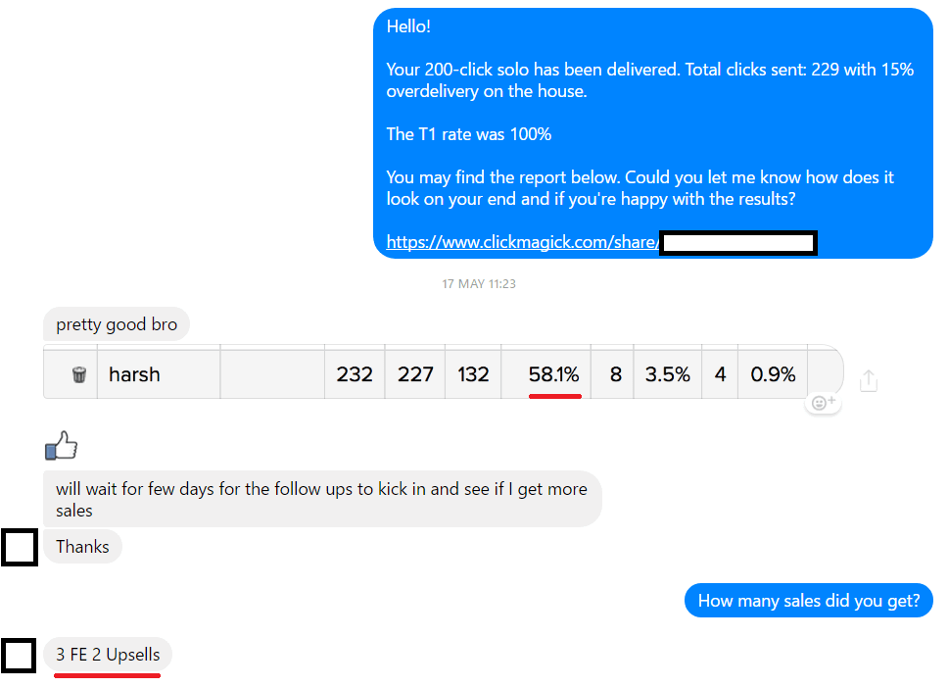Image resolution: width=948 pixels, height=687 pixels.
Task: Click the avatar box beside 3 FE 2 Upsells
Action: (x=19, y=656)
